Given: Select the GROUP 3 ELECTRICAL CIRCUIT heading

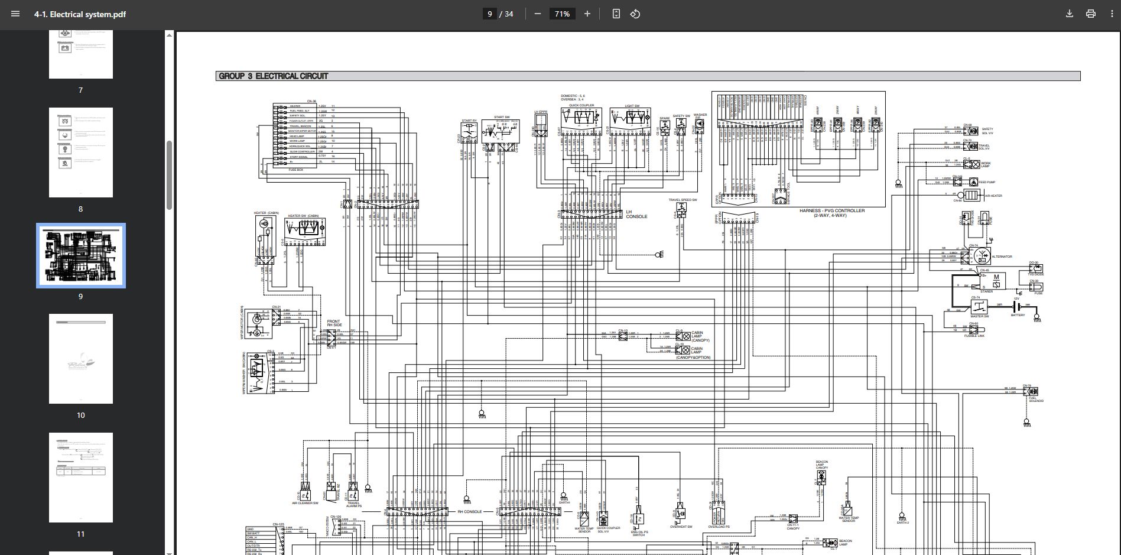Looking at the screenshot, I should [x=273, y=76].
